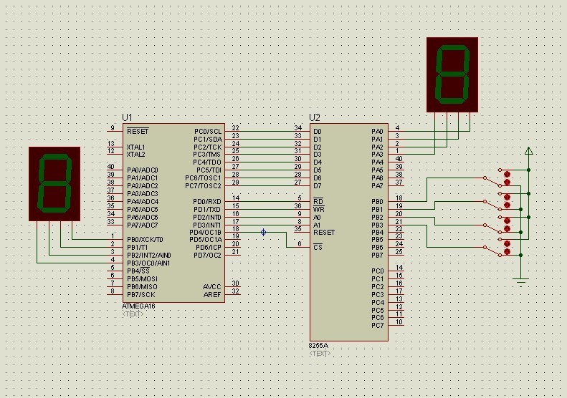Toggle the second switch's lower red actuator
The height and width of the screenshot is (398, 567).
tap(507, 205)
